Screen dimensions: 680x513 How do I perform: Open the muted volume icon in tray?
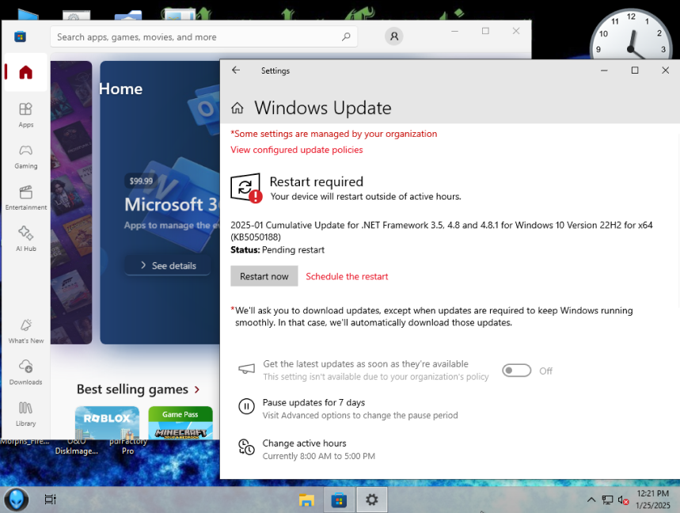[x=623, y=500]
